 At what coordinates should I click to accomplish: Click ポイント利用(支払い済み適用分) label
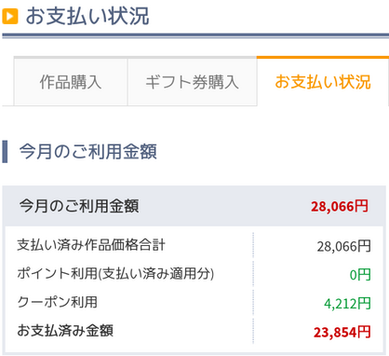[x=115, y=274]
